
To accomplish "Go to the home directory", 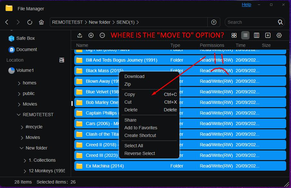I will coord(41,22).
